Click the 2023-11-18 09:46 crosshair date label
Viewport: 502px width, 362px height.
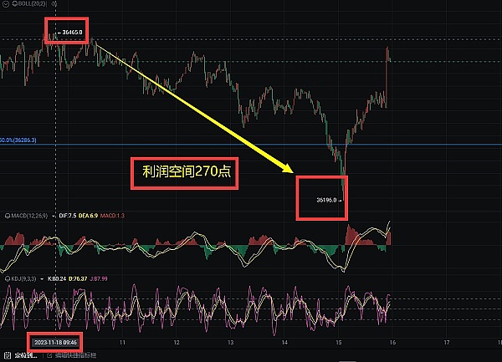pyautogui.click(x=54, y=342)
